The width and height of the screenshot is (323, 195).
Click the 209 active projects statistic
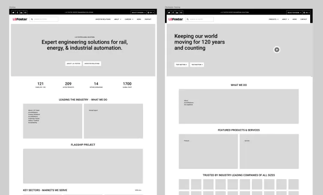68,85
